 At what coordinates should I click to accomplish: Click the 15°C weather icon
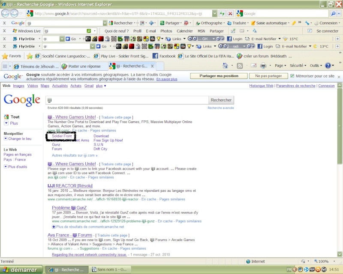pyautogui.click(x=285, y=39)
